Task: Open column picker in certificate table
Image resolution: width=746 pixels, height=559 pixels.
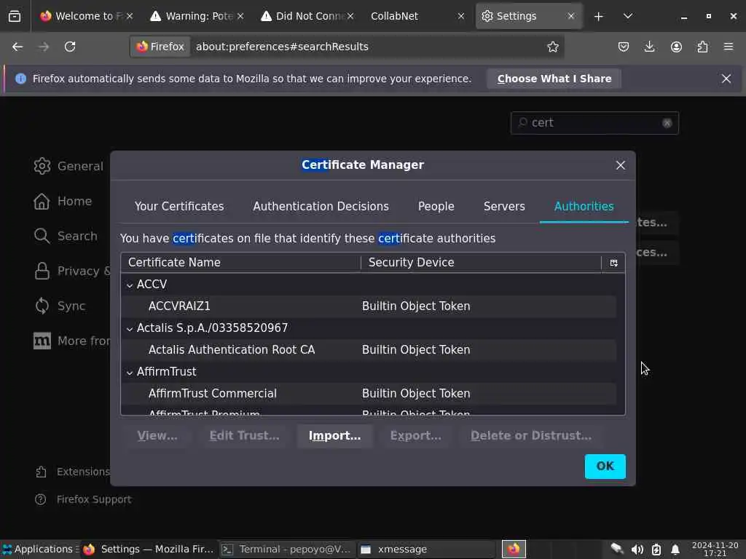Action: click(x=613, y=263)
